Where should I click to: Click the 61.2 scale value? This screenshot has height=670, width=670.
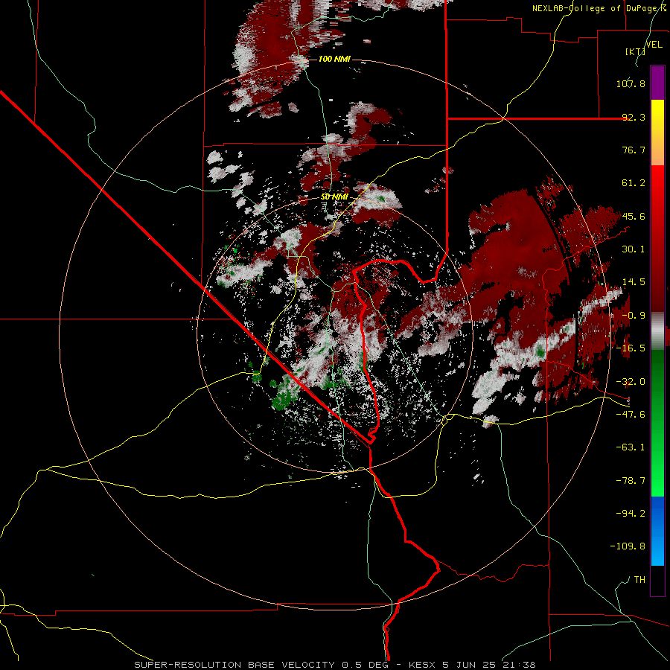pyautogui.click(x=634, y=183)
